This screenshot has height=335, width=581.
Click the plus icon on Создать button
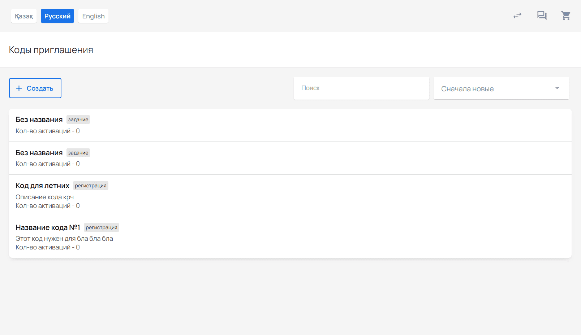point(19,88)
